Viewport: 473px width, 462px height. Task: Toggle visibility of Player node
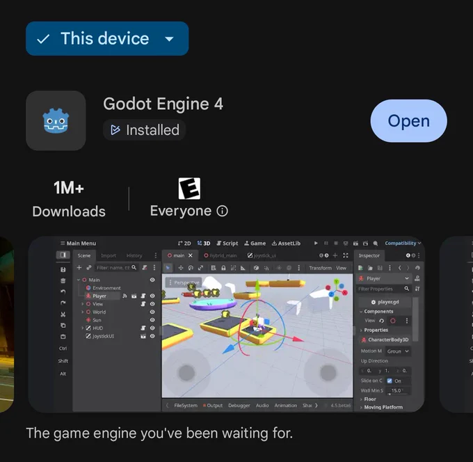pos(152,296)
